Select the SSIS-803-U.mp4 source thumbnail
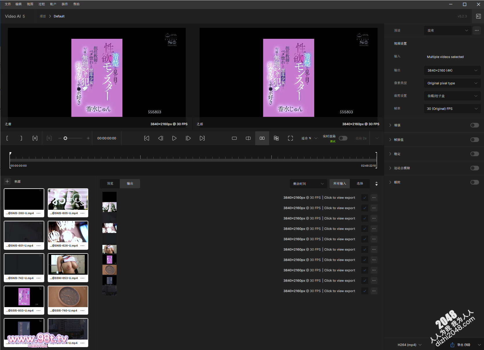Screen dimensions: 484x350 pos(24,296)
